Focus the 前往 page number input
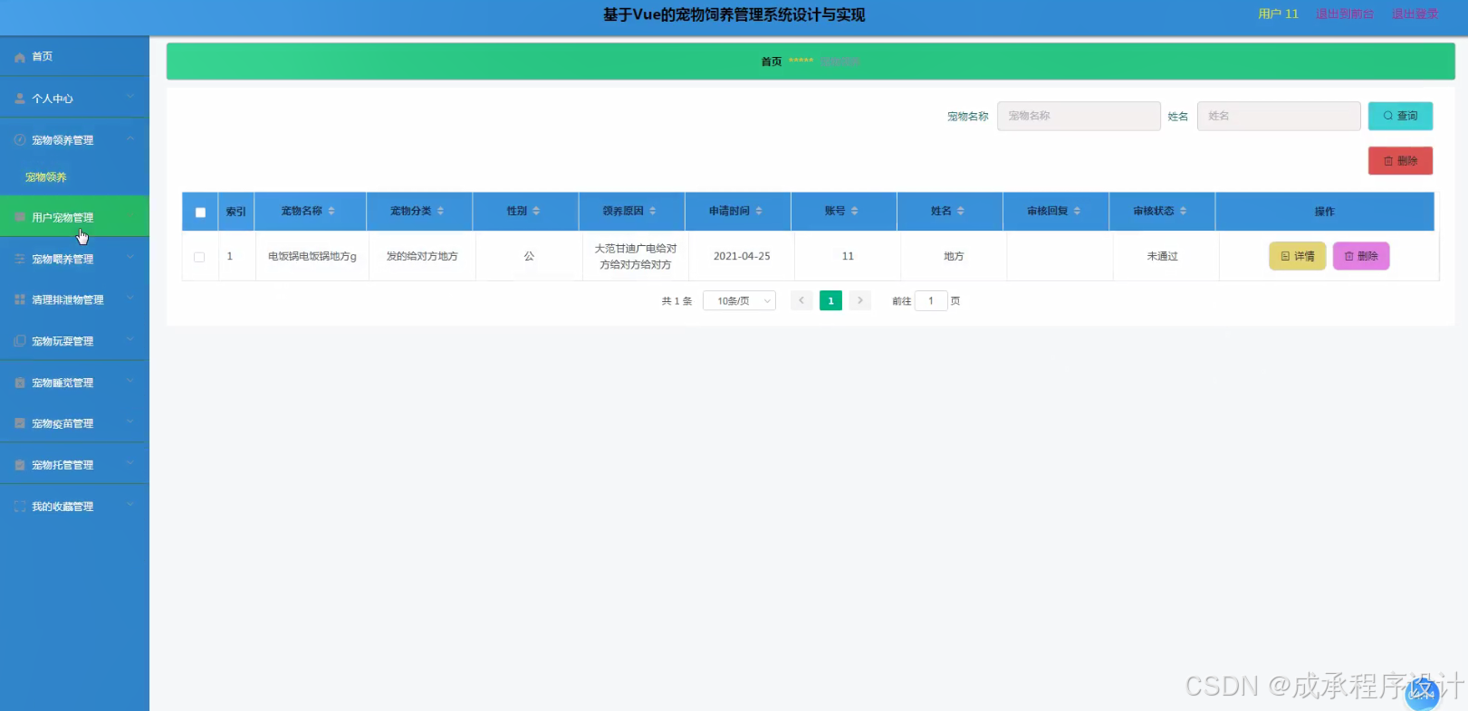The width and height of the screenshot is (1468, 711). coord(931,301)
